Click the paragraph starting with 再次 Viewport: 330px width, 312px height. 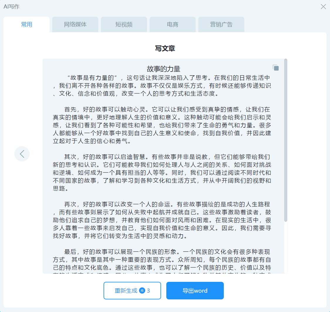[162, 220]
